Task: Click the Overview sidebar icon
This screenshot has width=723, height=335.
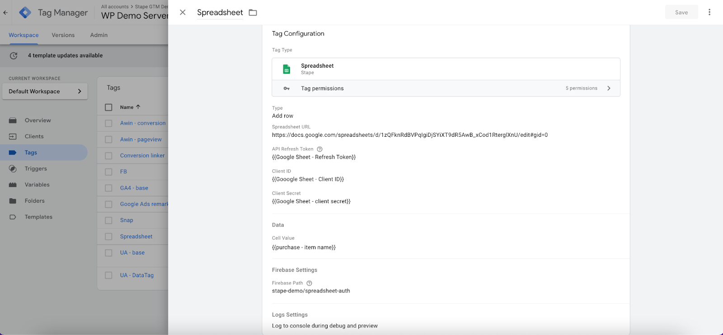Action: 13,121
